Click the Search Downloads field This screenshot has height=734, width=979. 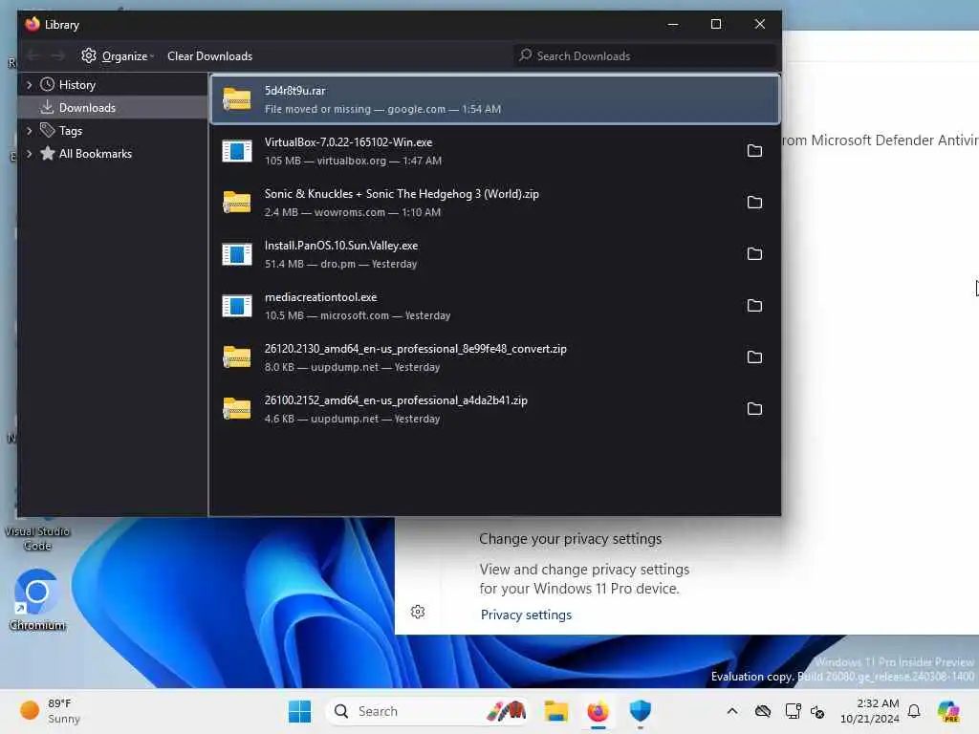[x=646, y=56]
